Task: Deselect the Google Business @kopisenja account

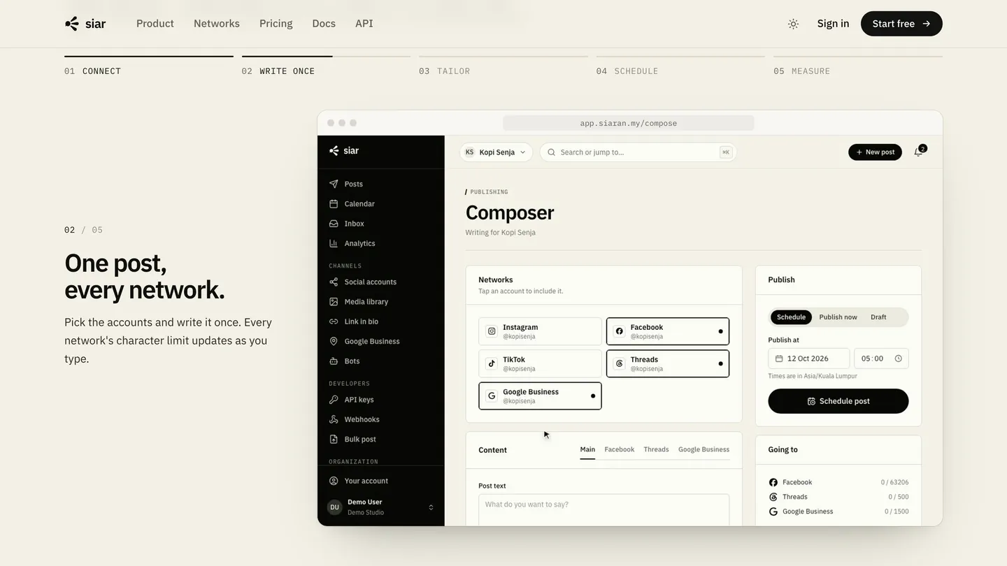Action: (x=540, y=396)
